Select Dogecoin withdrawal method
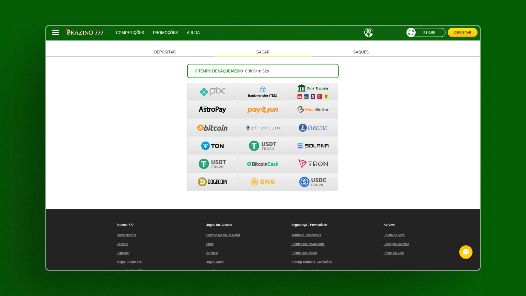Image resolution: width=526 pixels, height=296 pixels. point(212,182)
